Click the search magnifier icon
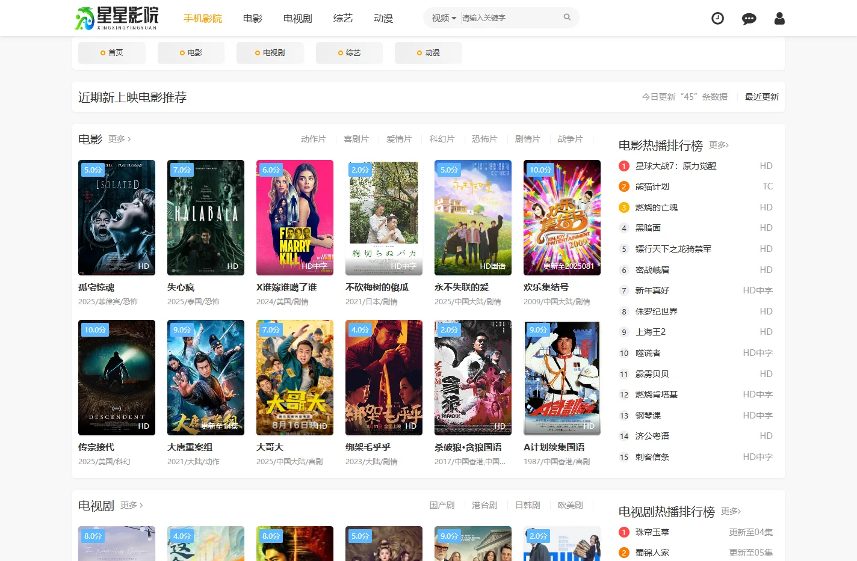This screenshot has width=857, height=561. point(567,17)
